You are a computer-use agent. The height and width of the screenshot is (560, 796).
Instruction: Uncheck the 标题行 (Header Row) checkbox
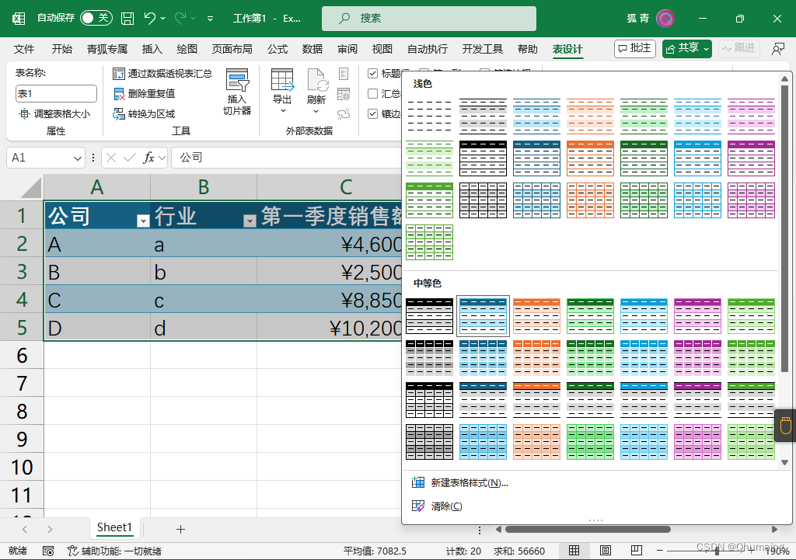click(373, 72)
